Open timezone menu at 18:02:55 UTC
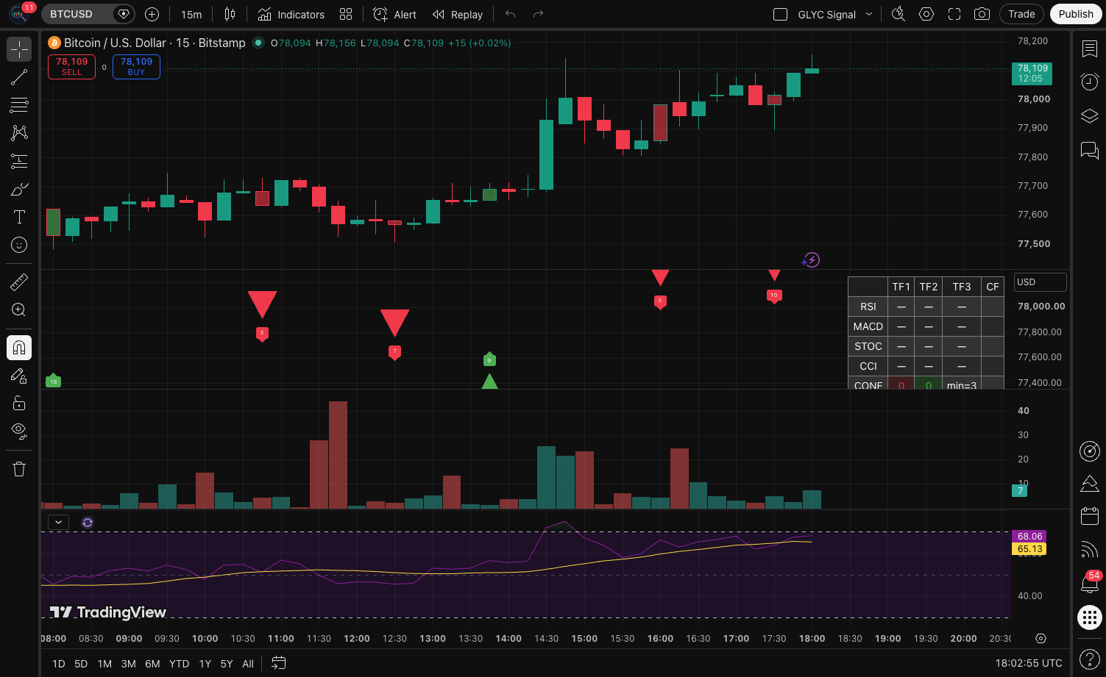1106x677 pixels. coord(1029,663)
